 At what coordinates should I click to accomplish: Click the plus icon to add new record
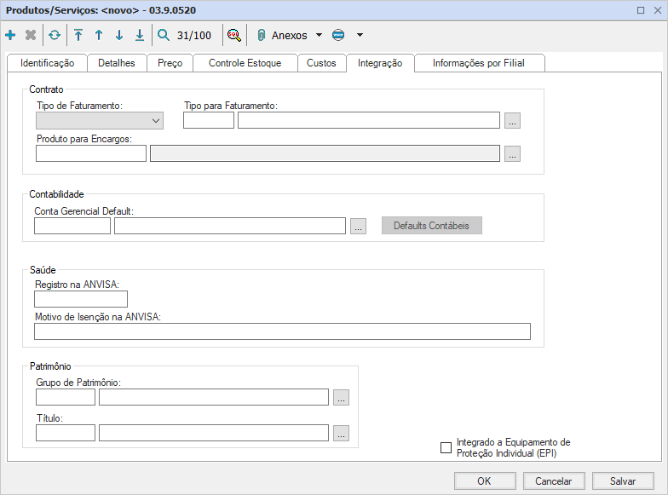pos(10,36)
